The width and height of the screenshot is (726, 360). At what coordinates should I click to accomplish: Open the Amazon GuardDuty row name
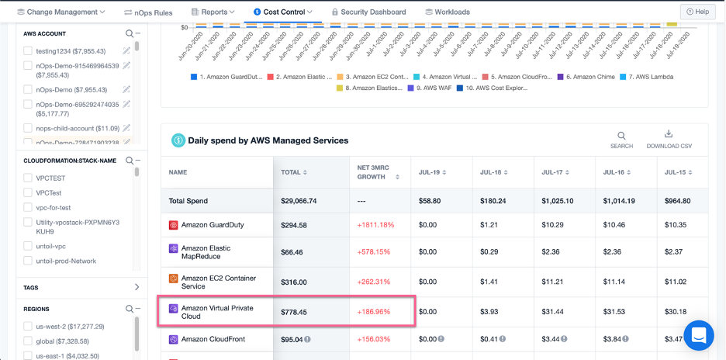coord(213,225)
